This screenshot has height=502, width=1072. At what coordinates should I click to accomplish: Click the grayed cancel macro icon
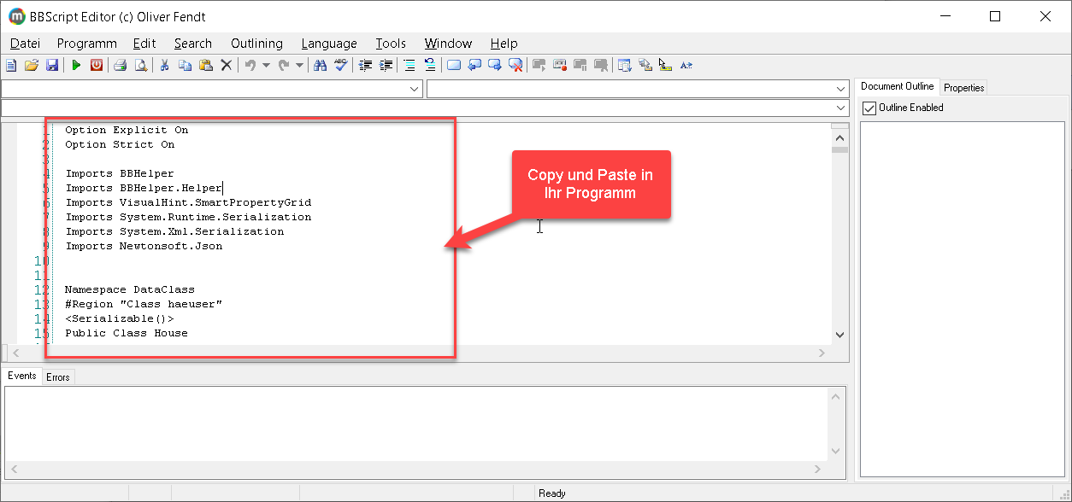pos(601,65)
